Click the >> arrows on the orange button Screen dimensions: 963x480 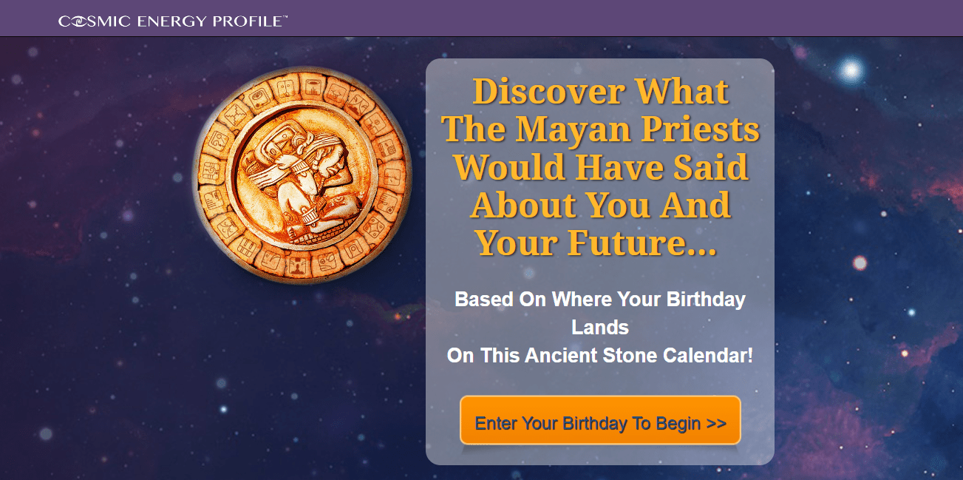coord(716,424)
